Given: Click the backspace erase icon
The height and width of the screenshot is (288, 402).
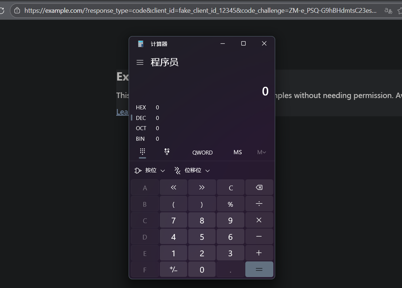Looking at the screenshot, I should click(x=259, y=187).
